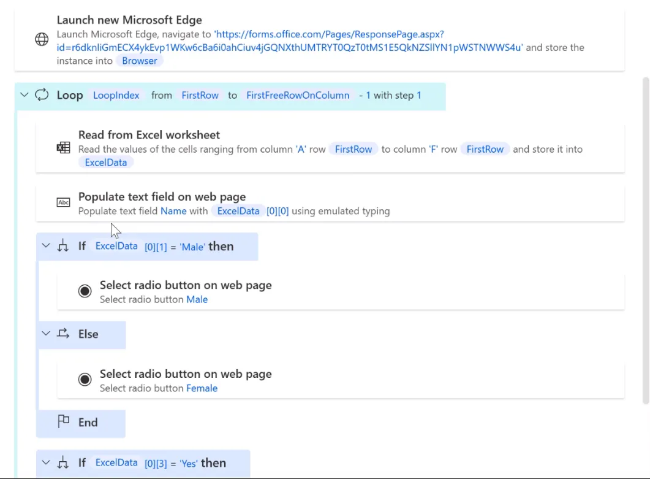Collapse the Else block
The image size is (650, 479).
coord(46,334)
